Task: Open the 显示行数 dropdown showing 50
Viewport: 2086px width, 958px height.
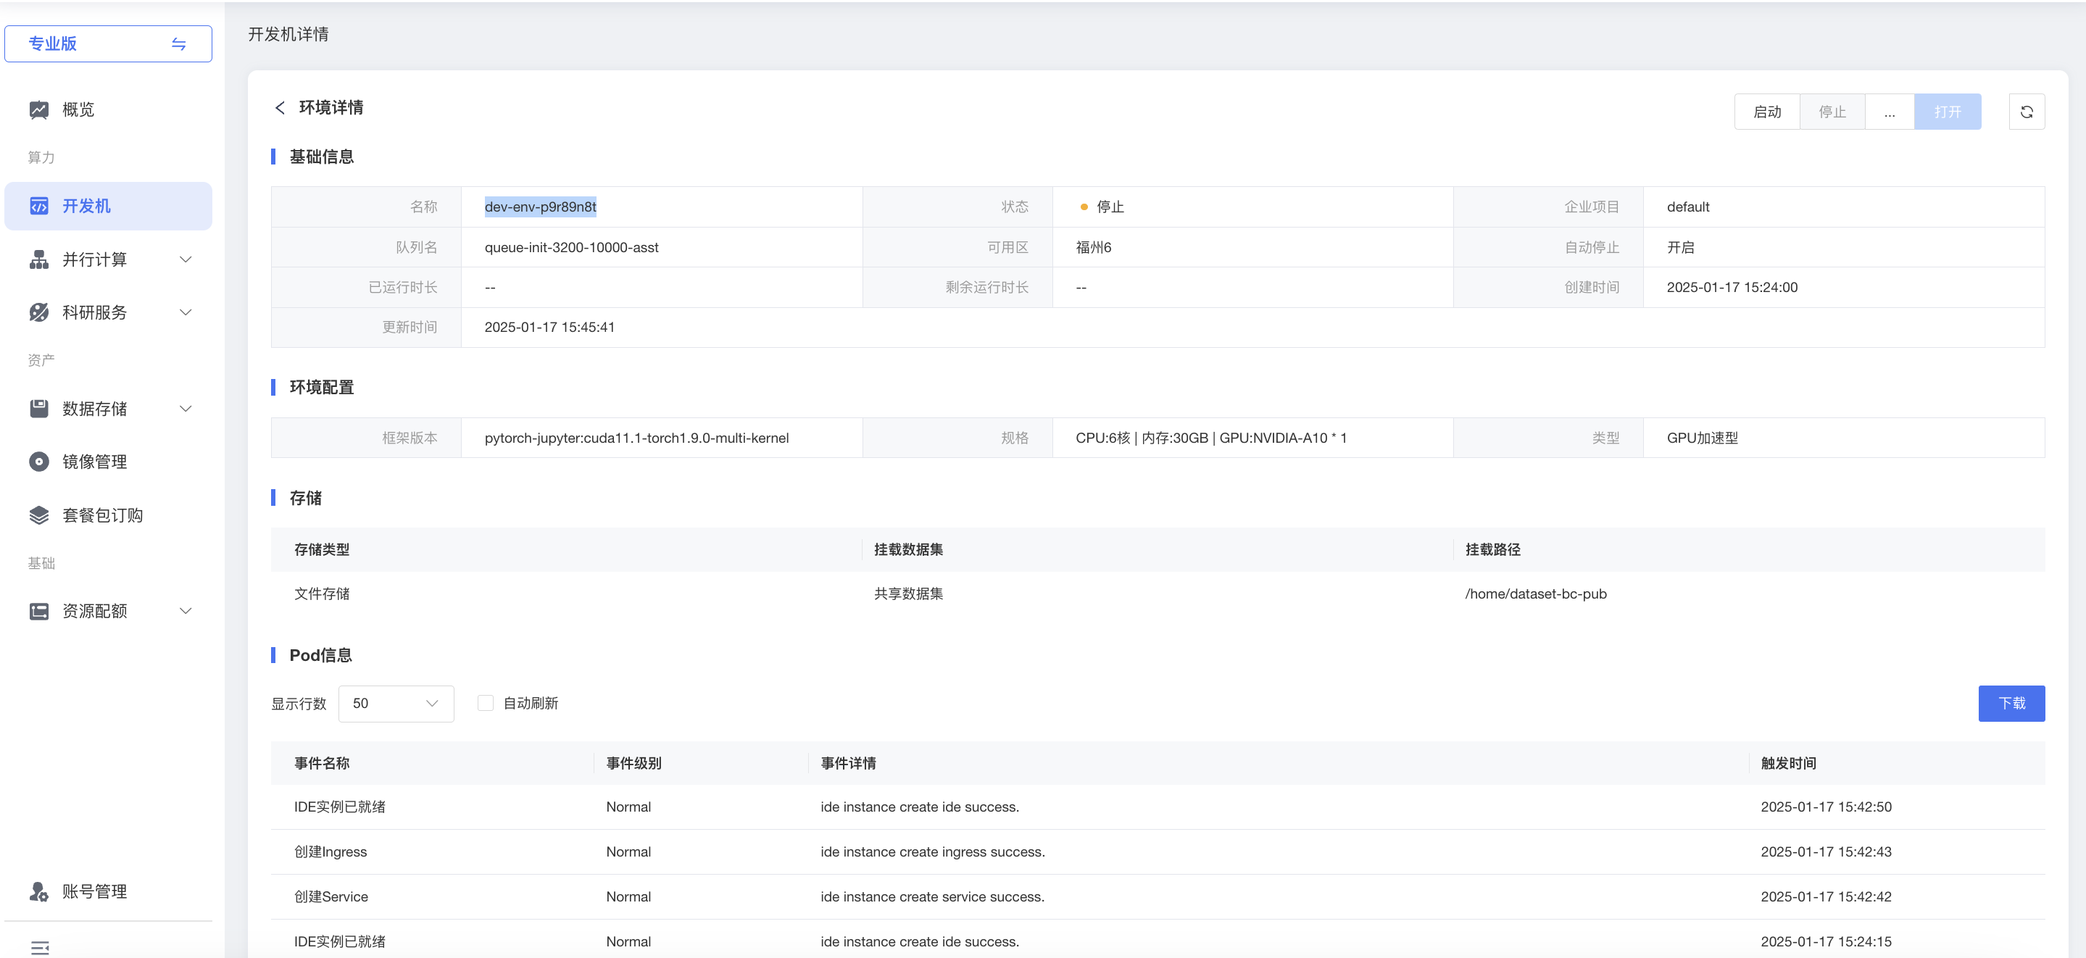Action: 396,703
